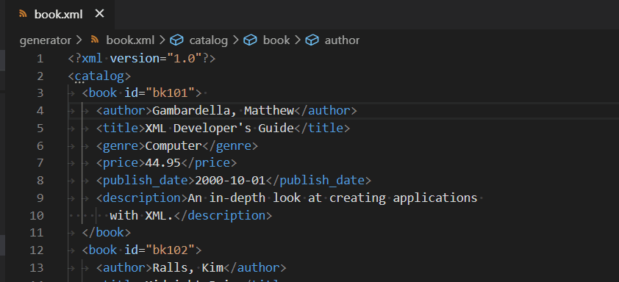Click author text Gambardella, Matthew
619x282 pixels.
point(223,111)
